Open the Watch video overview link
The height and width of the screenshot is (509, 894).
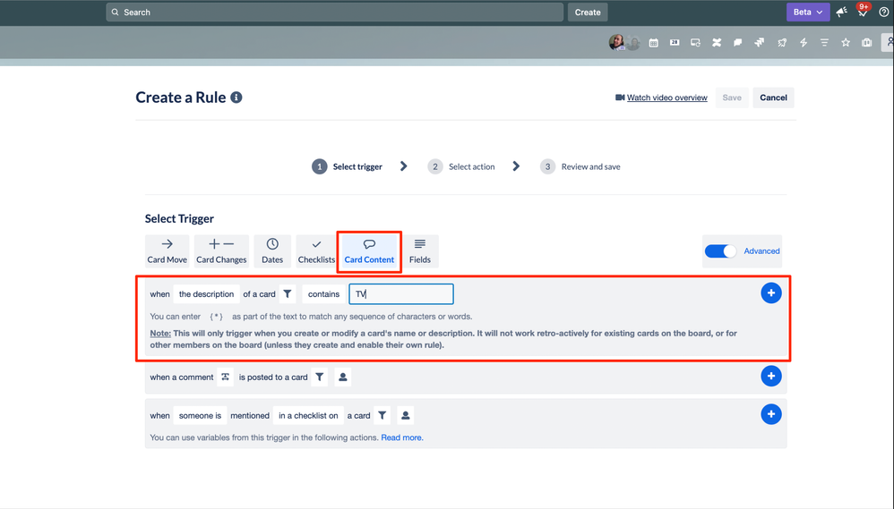pos(667,98)
